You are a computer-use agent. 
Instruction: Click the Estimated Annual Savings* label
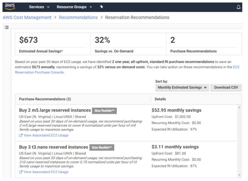pos(41,51)
